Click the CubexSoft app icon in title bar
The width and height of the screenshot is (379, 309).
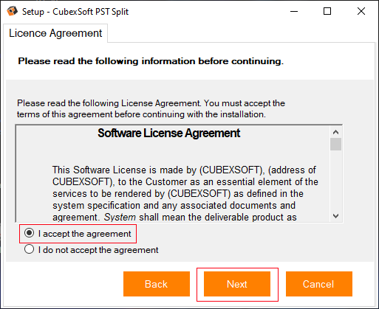(x=12, y=11)
